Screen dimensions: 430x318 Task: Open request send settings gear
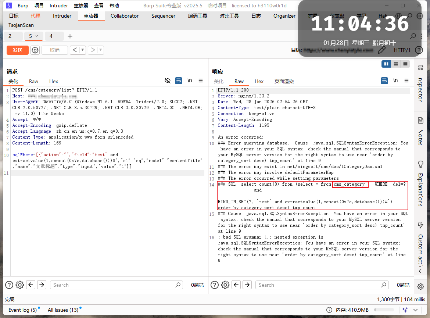coord(35,50)
